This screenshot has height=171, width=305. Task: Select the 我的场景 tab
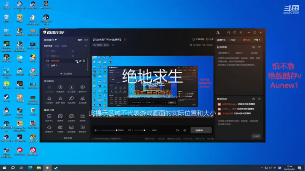[48, 46]
